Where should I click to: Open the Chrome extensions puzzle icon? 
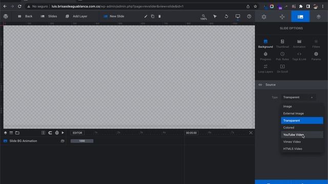tap(301, 7)
